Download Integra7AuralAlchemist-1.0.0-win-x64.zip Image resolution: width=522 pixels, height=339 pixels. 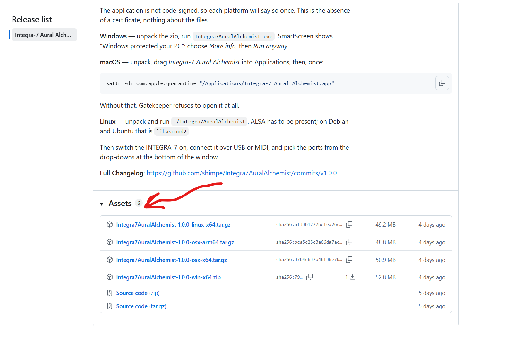point(168,277)
